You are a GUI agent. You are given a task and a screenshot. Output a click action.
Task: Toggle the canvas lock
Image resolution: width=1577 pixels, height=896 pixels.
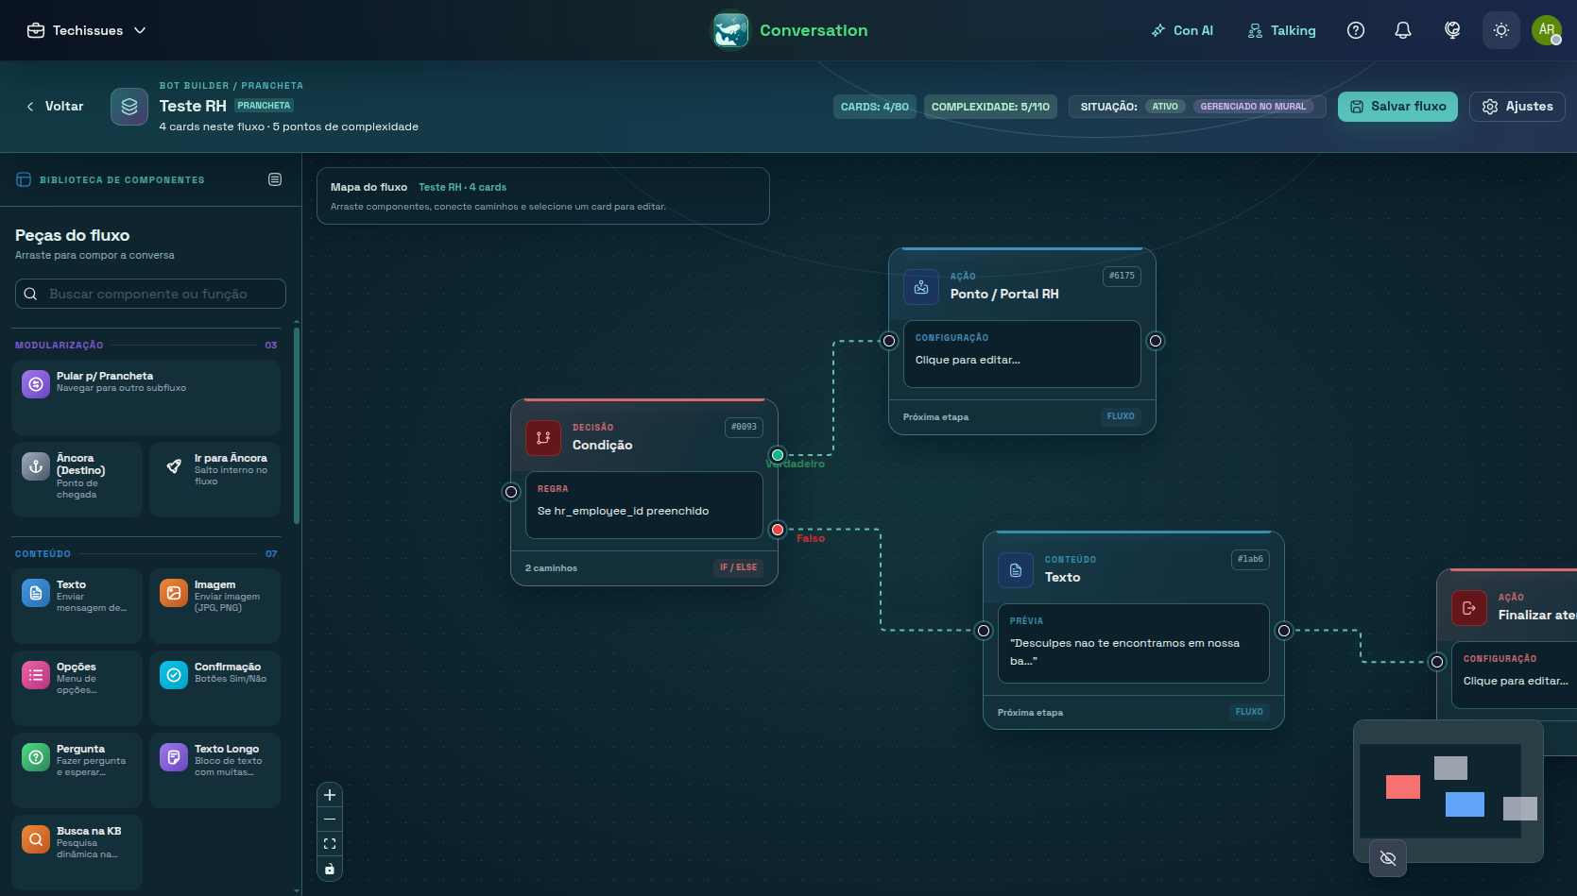(x=330, y=869)
